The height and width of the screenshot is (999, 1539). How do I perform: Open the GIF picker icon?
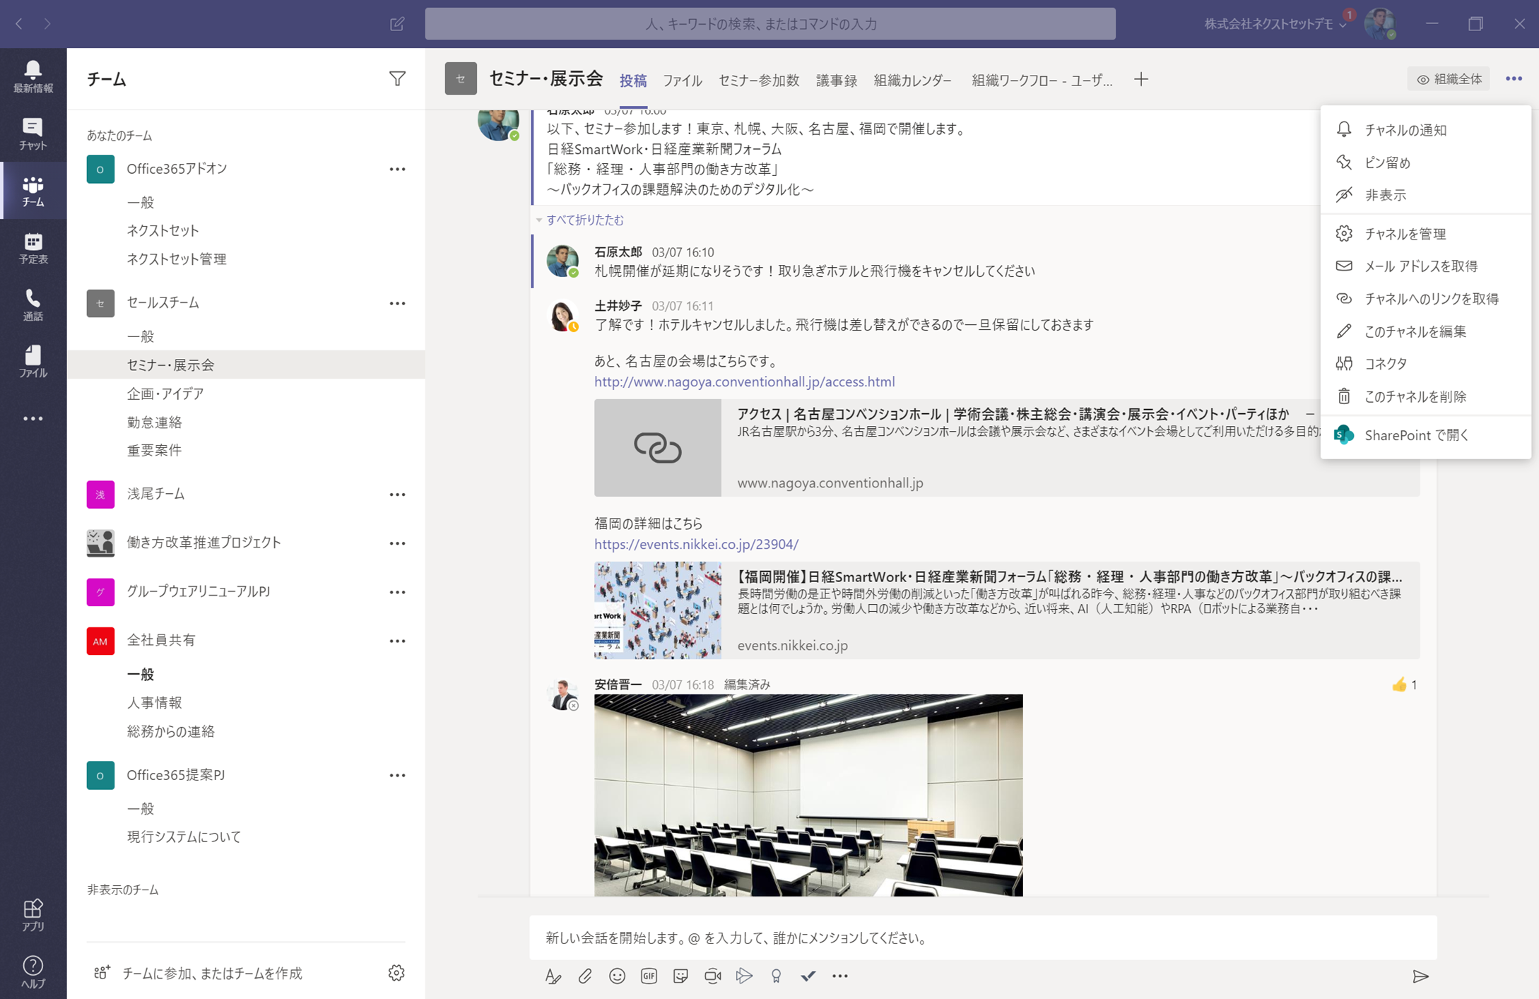(x=649, y=976)
